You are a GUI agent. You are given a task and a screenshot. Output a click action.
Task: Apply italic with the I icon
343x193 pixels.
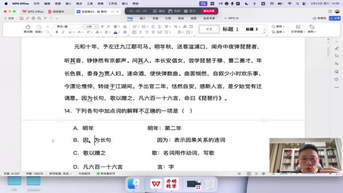(63, 32)
